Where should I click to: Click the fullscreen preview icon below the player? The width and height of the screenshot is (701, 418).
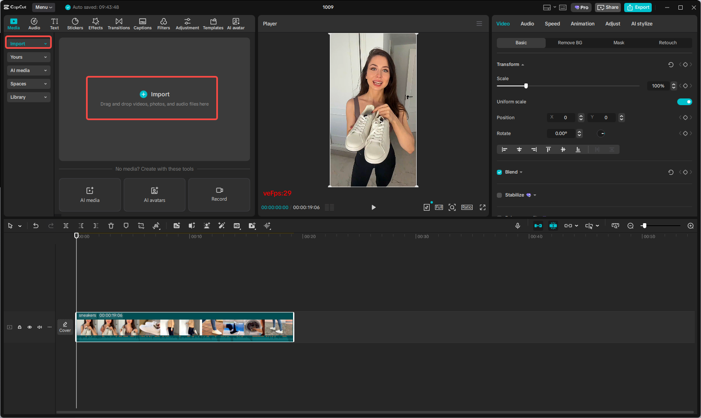tap(483, 207)
